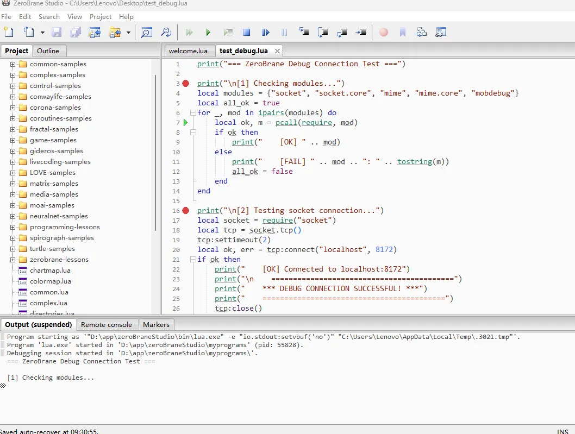Image resolution: width=575 pixels, height=434 pixels.
Task: Click the Step Over toolbar icon
Action: tap(323, 33)
